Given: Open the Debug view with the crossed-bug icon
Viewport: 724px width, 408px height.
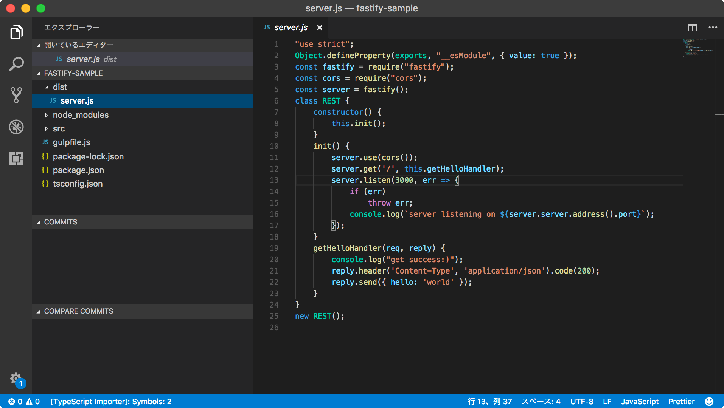Looking at the screenshot, I should click(x=16, y=127).
